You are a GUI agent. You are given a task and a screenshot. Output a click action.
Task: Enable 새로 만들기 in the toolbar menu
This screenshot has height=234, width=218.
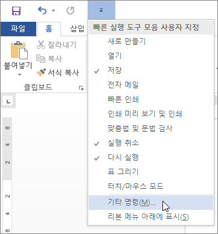coord(151,41)
